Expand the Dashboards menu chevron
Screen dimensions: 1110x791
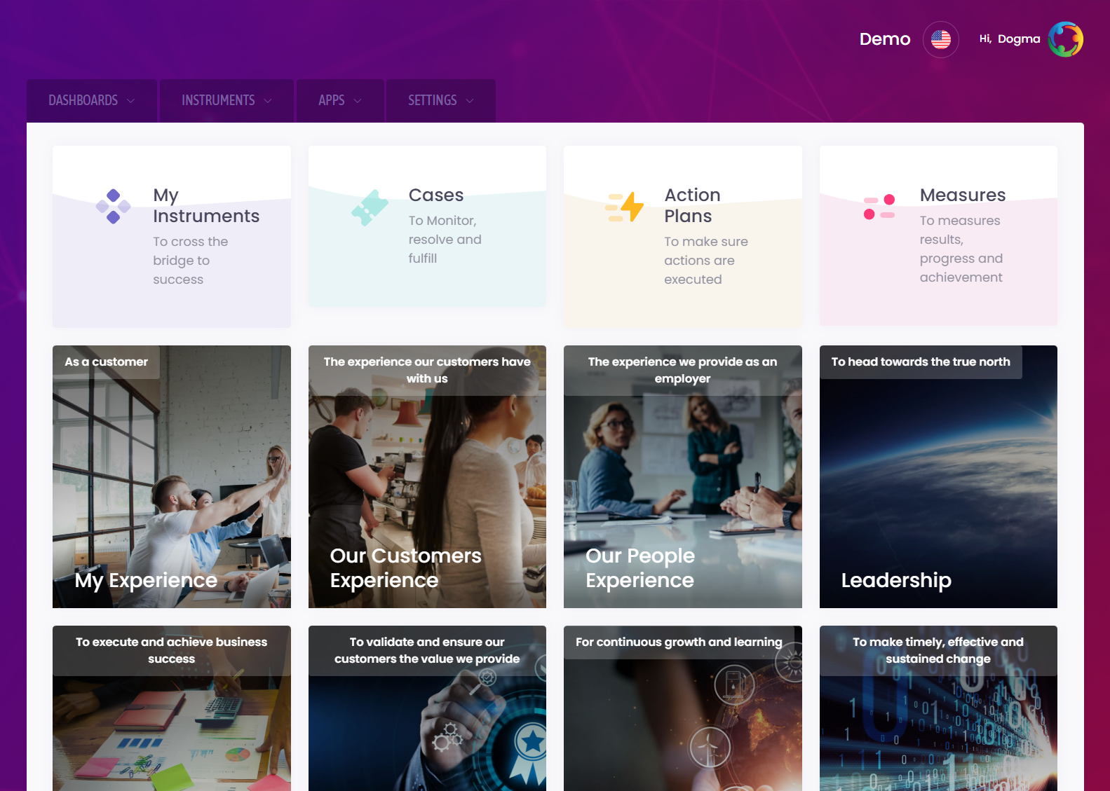coord(131,101)
